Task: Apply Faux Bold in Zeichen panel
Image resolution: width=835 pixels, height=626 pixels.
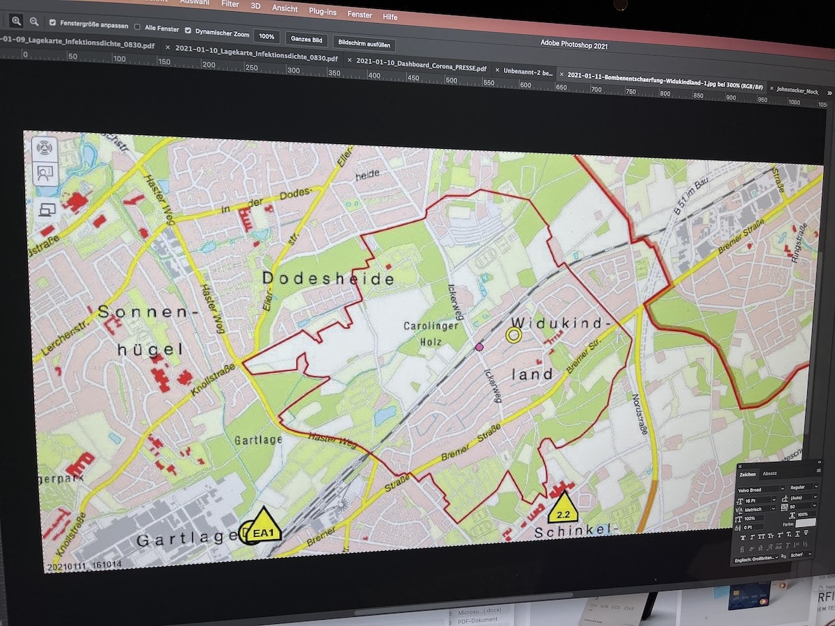Action: [x=743, y=536]
